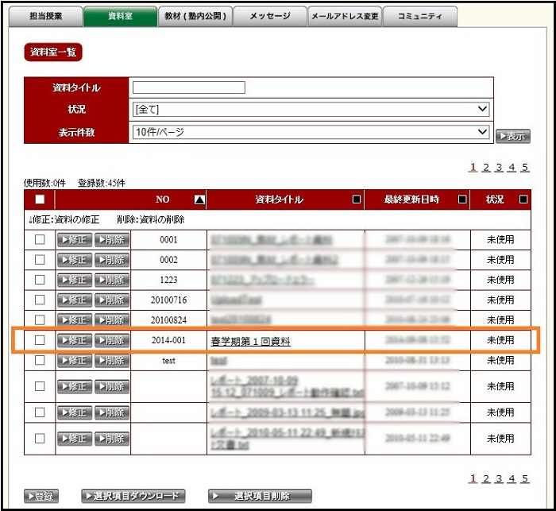Tick the checkbox for row 0002
Image resolution: width=556 pixels, height=511 pixels.
[x=39, y=259]
